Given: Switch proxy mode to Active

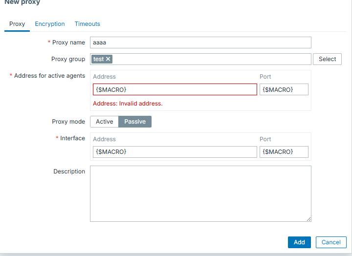Looking at the screenshot, I should pos(104,122).
